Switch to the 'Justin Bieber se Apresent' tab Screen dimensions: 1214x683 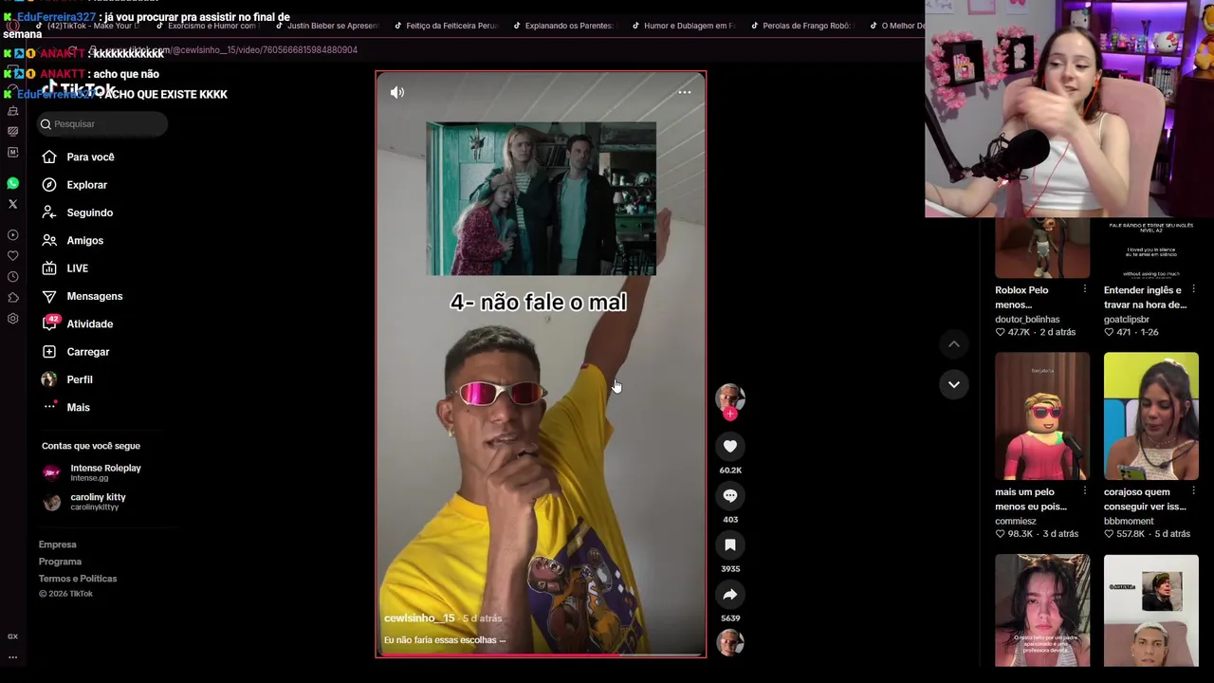point(327,26)
